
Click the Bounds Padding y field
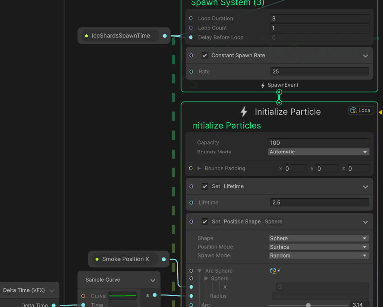tap(327, 169)
